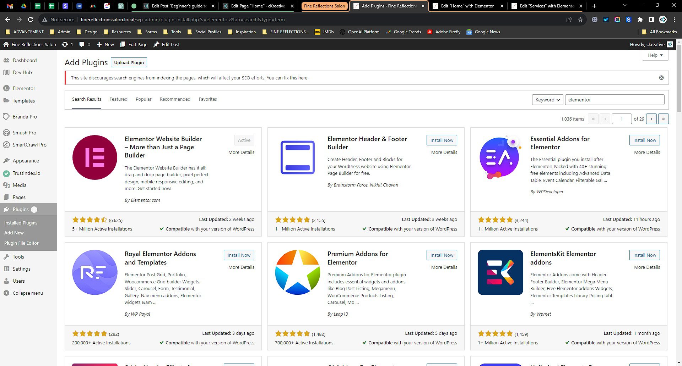Open the Elementor sidebar menu

coord(24,88)
